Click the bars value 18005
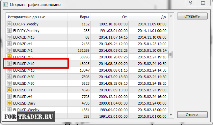 click(85, 64)
